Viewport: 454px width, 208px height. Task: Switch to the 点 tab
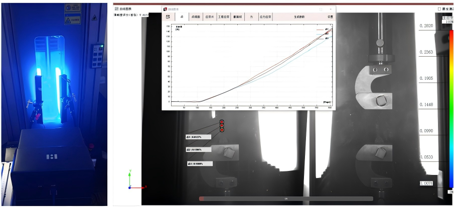pyautogui.click(x=181, y=17)
